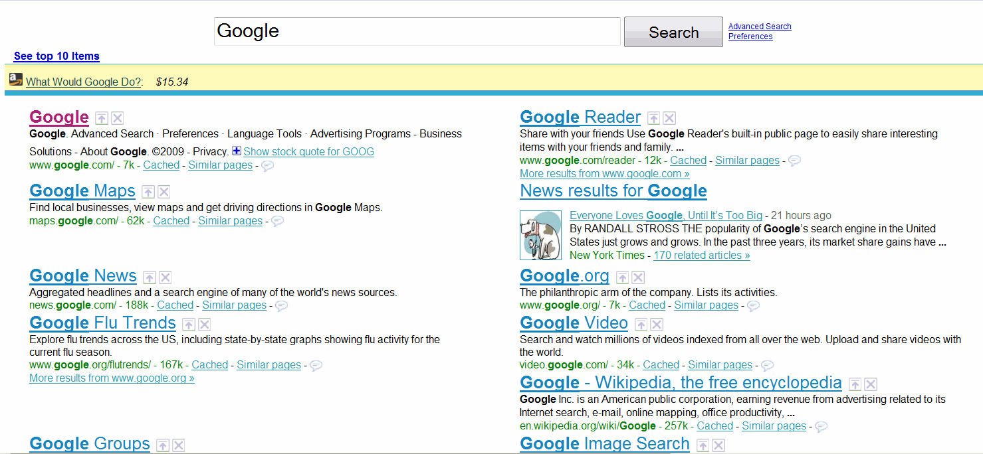Remove the Google Groups result
Screen dimensions: 983x454
(x=179, y=445)
